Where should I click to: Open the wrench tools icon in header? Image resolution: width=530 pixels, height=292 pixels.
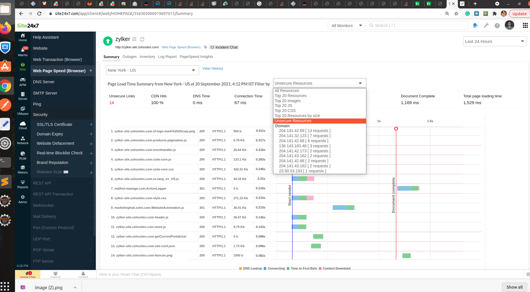click(x=486, y=25)
